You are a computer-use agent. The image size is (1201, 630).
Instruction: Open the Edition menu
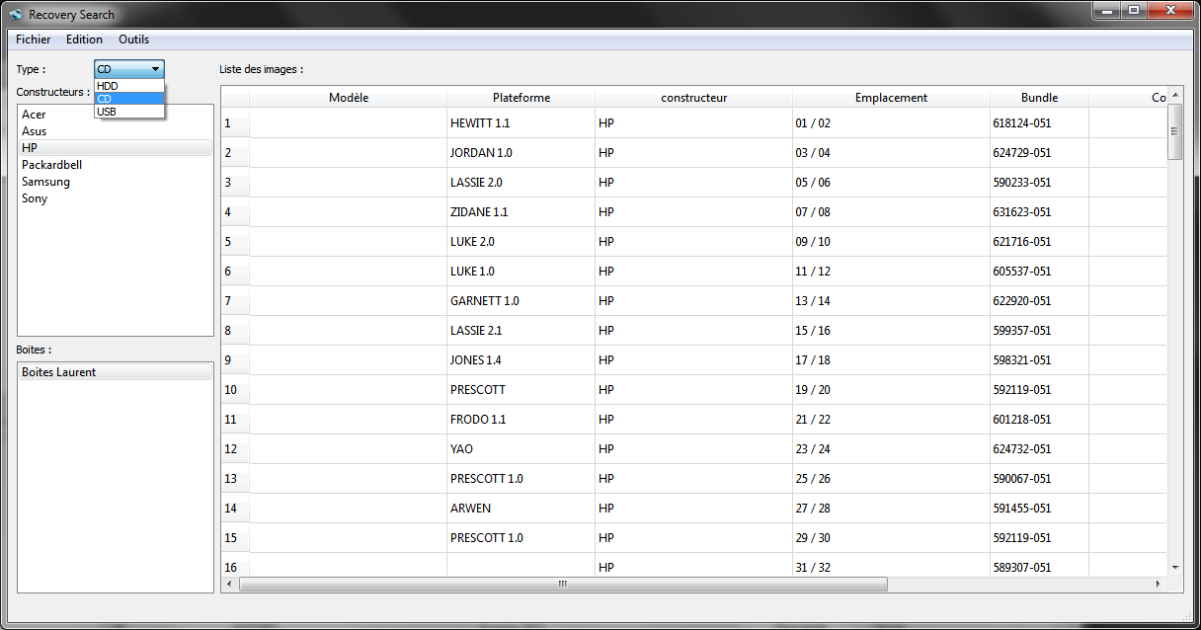[x=84, y=39]
